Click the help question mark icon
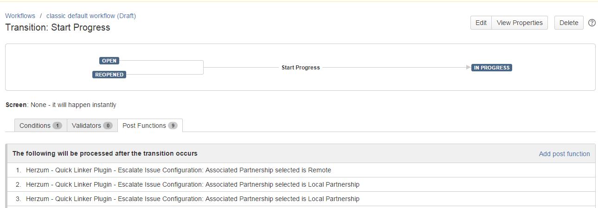This screenshot has width=598, height=208. [592, 23]
